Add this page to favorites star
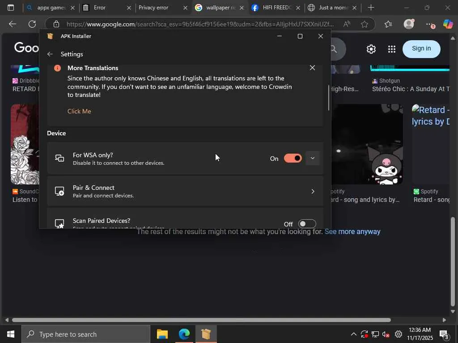Viewport: 458px width, 343px height. [364, 24]
